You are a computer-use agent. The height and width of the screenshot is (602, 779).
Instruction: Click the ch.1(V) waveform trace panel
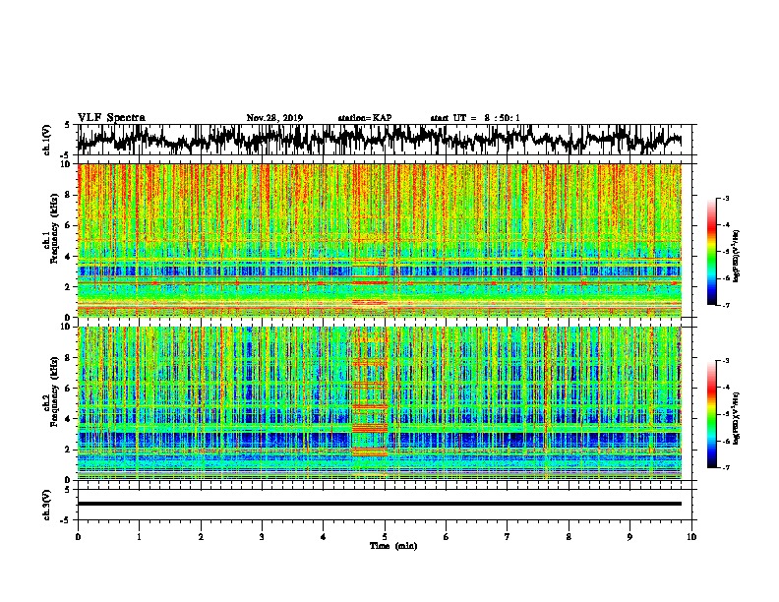pyautogui.click(x=387, y=140)
